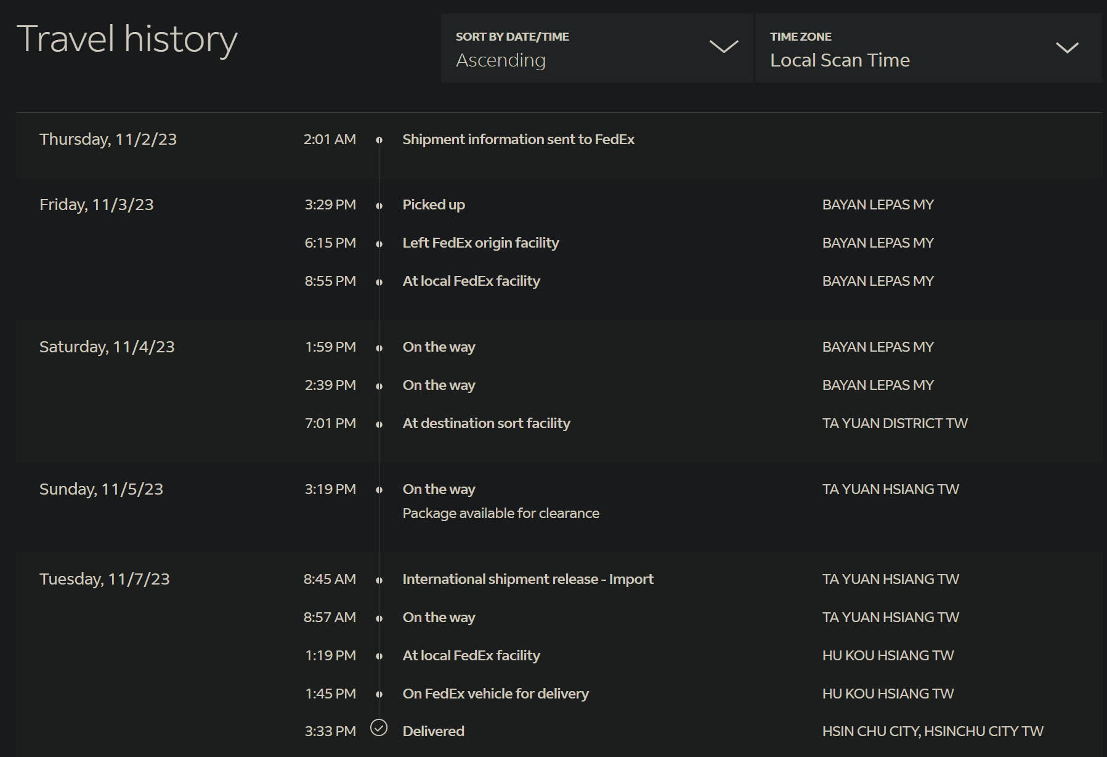Click 'Shipment information sent to FedEx' text
The width and height of the screenshot is (1107, 757).
pos(518,140)
